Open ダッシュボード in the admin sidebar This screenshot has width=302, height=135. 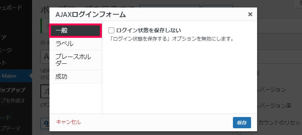click(x=11, y=7)
